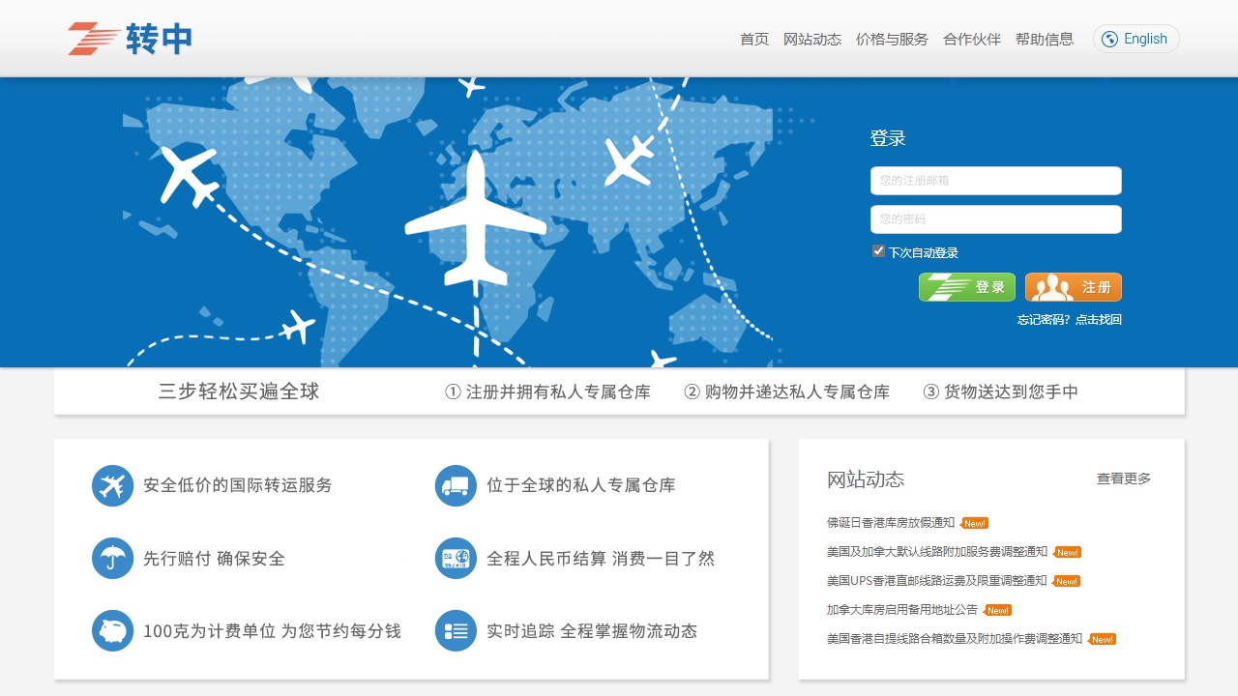
Task: Go to 价格与服务 in the navigation
Action: click(892, 39)
